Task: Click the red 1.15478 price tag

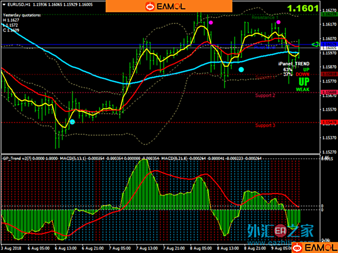Action: (x=329, y=122)
